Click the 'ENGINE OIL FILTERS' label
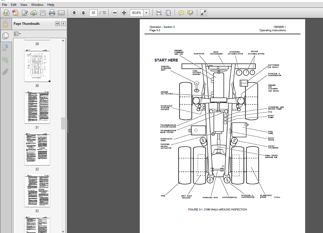323x233 pixels. tap(167, 93)
